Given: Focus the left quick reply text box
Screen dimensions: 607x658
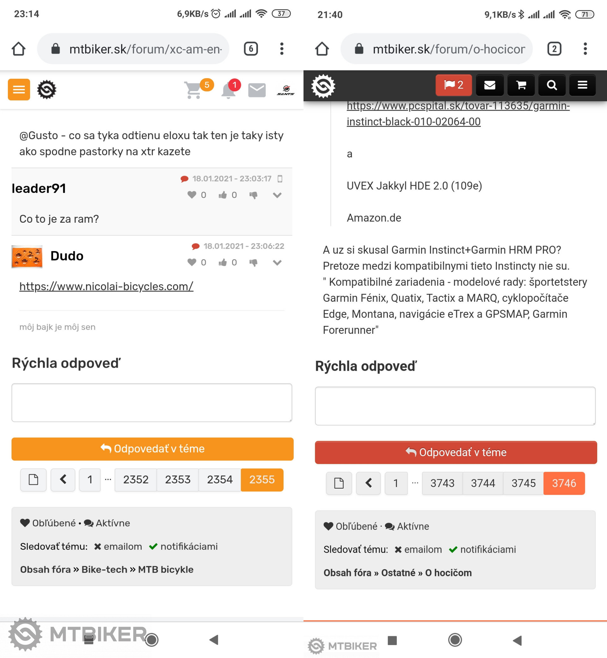Looking at the screenshot, I should tap(151, 402).
